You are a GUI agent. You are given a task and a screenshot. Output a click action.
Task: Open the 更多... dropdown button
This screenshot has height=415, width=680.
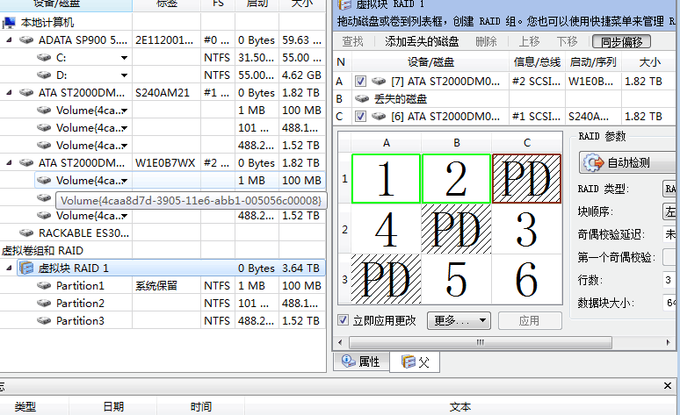click(458, 320)
